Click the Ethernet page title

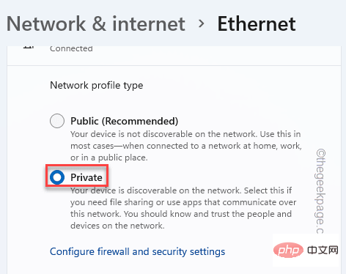(x=257, y=23)
